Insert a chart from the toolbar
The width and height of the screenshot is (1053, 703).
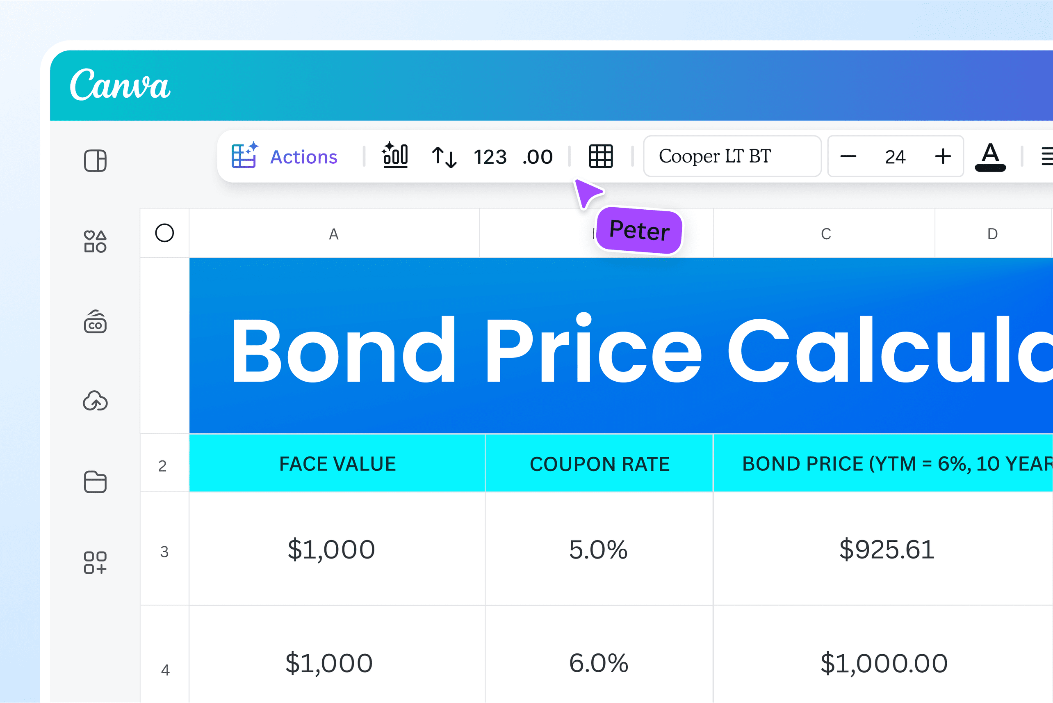(396, 156)
